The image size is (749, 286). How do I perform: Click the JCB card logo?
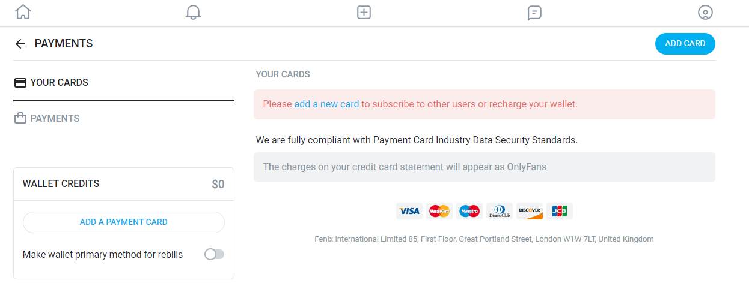click(560, 211)
